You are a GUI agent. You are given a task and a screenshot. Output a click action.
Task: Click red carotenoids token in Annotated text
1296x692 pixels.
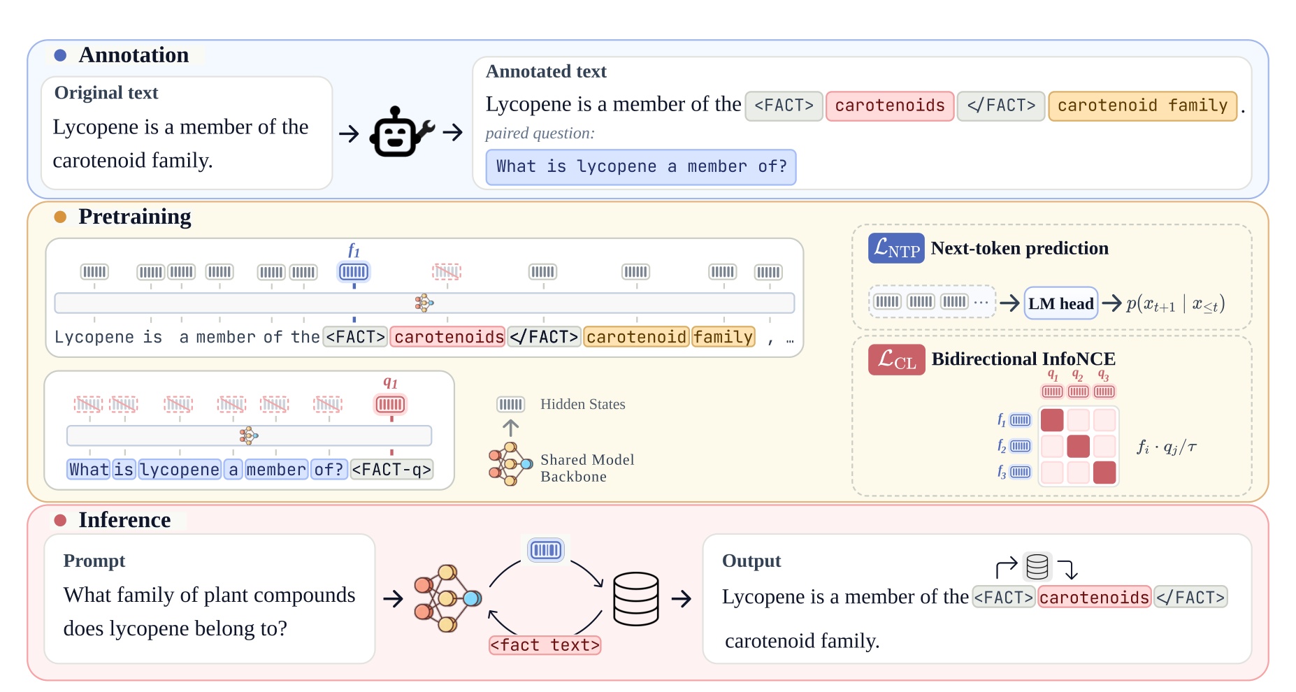pos(890,106)
